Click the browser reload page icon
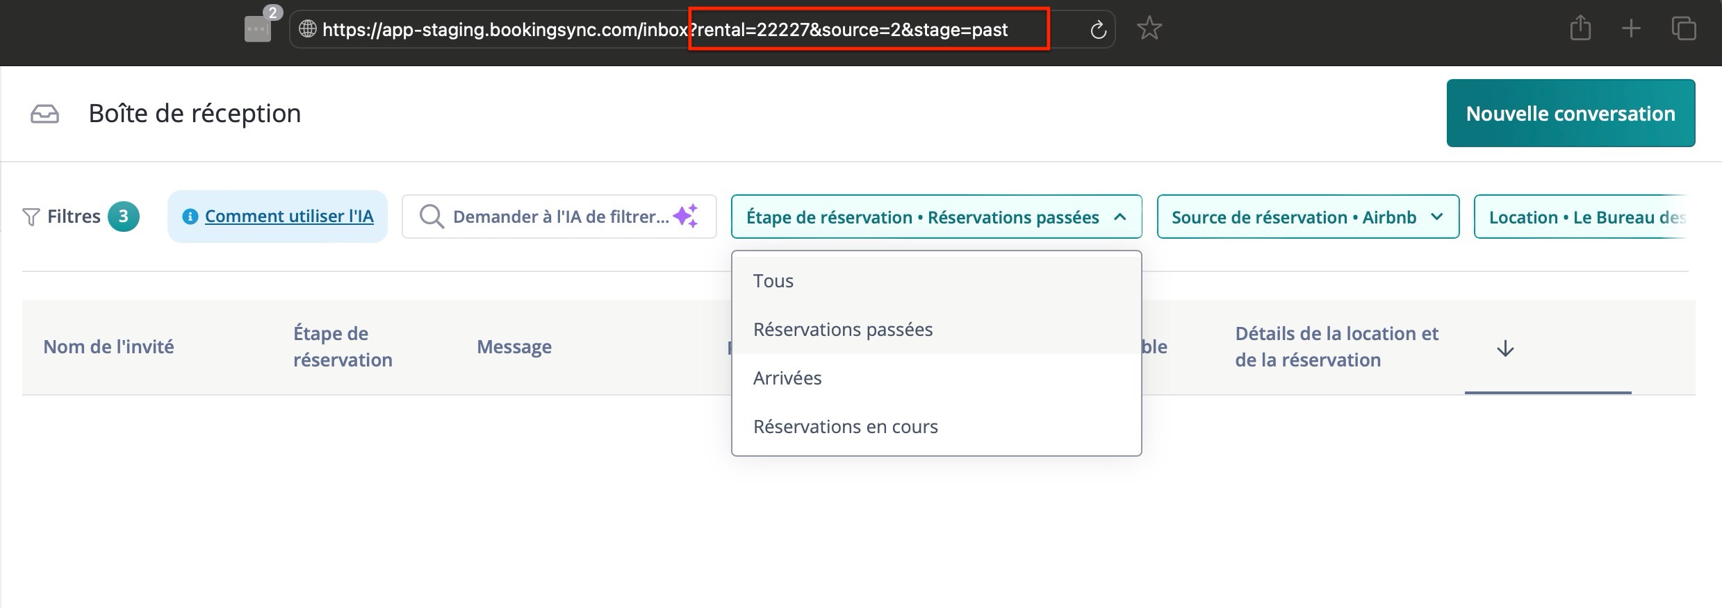This screenshot has width=1722, height=608. (1098, 30)
